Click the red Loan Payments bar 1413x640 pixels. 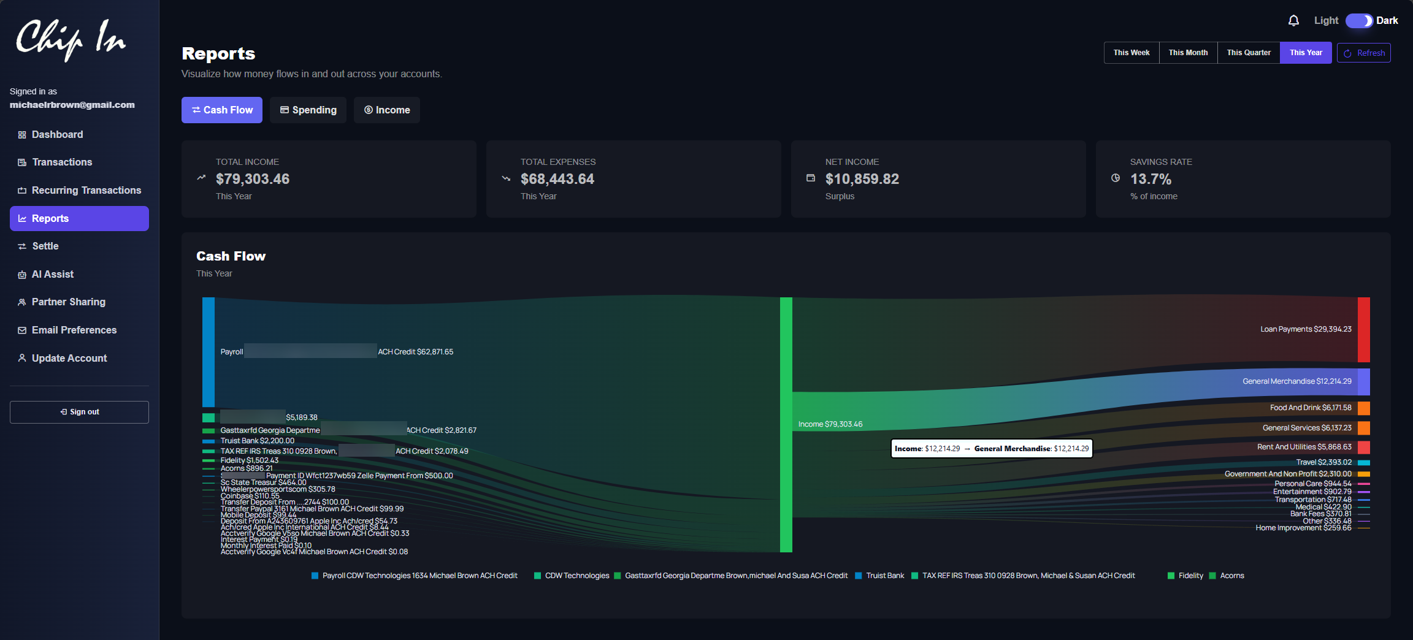tap(1363, 330)
